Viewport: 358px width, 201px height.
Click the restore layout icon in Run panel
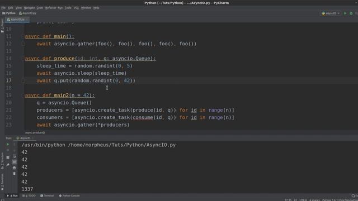tap(8, 157)
